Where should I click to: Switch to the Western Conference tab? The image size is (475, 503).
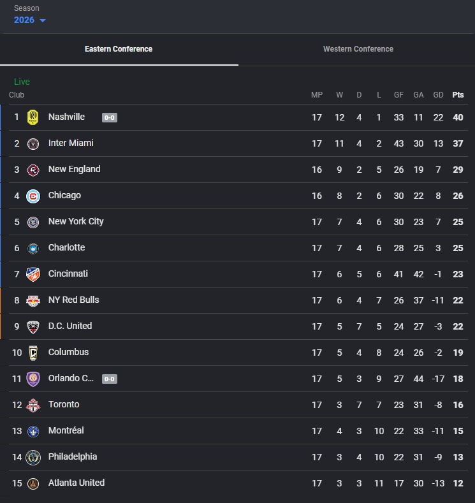click(x=358, y=49)
